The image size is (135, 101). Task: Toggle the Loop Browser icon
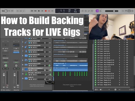pyautogui.click(x=129, y=11)
